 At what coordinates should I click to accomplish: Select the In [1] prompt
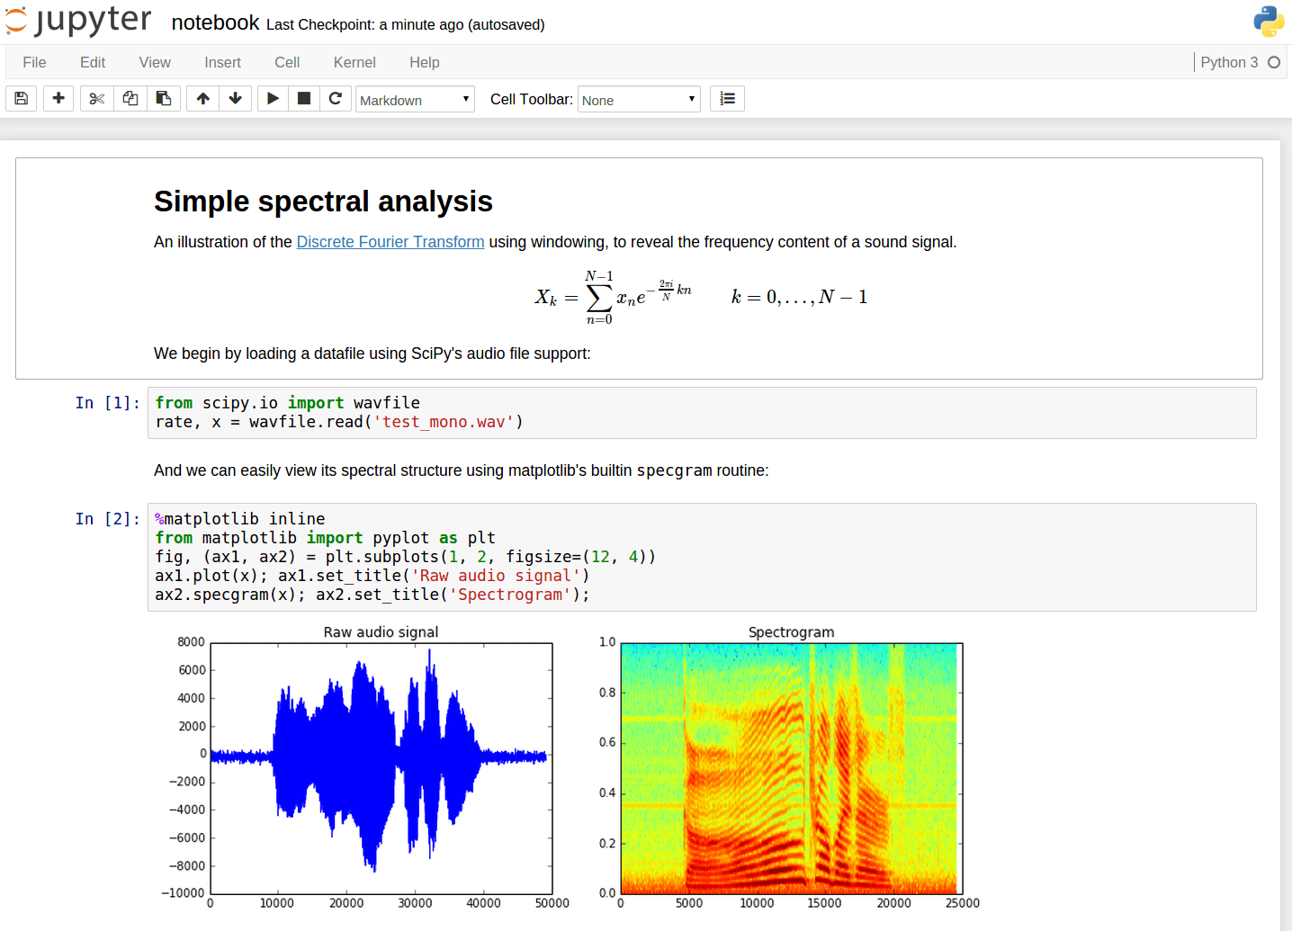tap(107, 403)
